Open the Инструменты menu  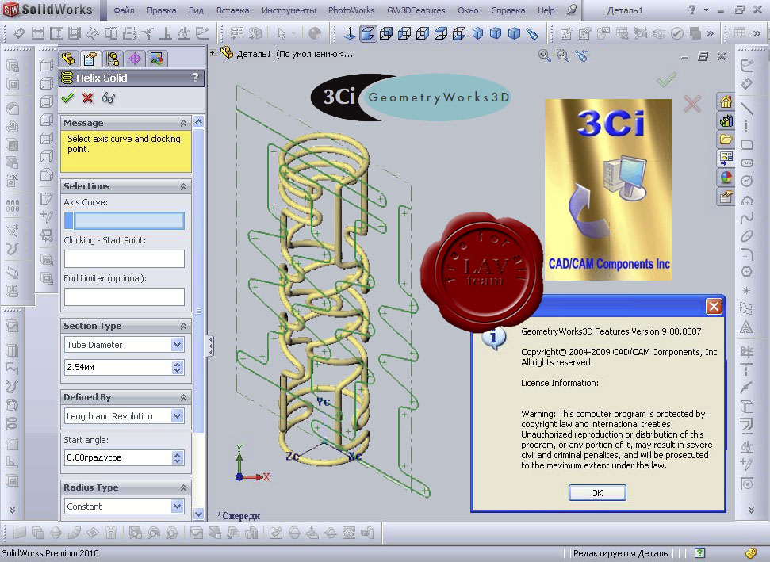pyautogui.click(x=289, y=10)
